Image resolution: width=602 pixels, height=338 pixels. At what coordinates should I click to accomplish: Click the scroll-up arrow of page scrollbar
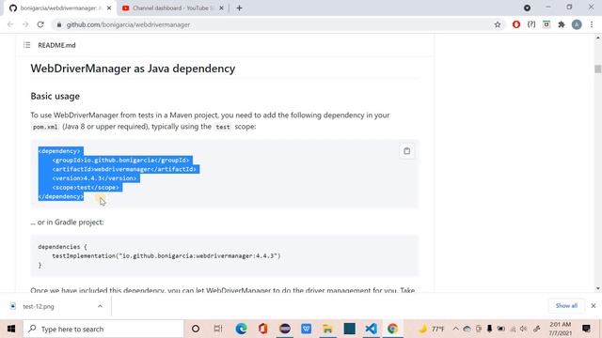(598, 38)
